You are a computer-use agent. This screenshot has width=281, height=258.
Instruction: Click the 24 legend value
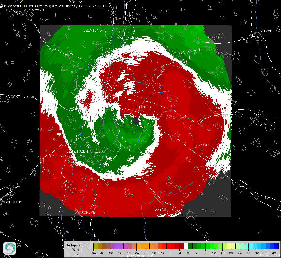(240, 253)
